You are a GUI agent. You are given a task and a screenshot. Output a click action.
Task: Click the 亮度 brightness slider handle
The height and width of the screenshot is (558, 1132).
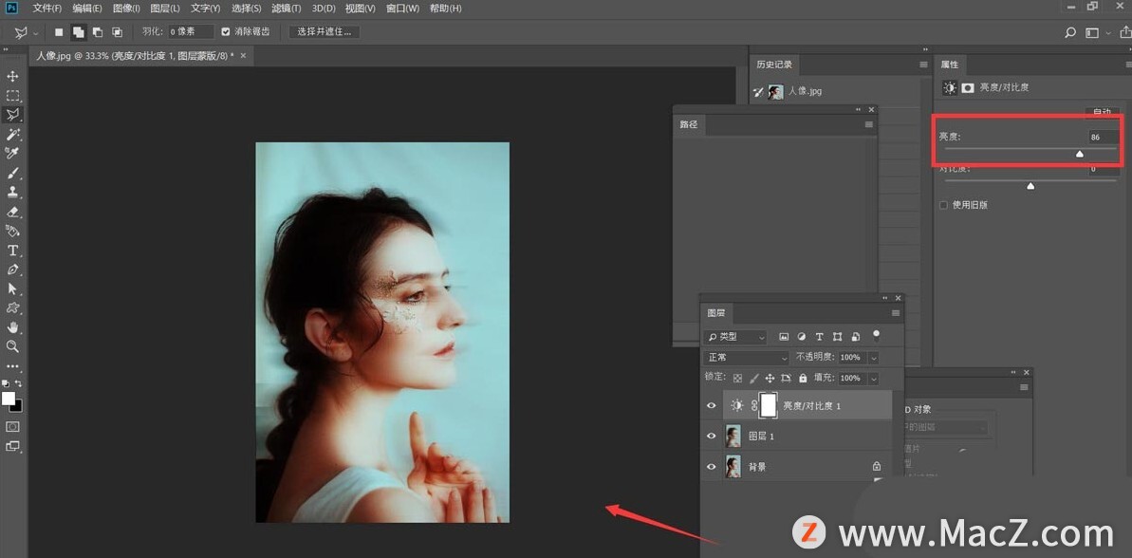[1079, 154]
